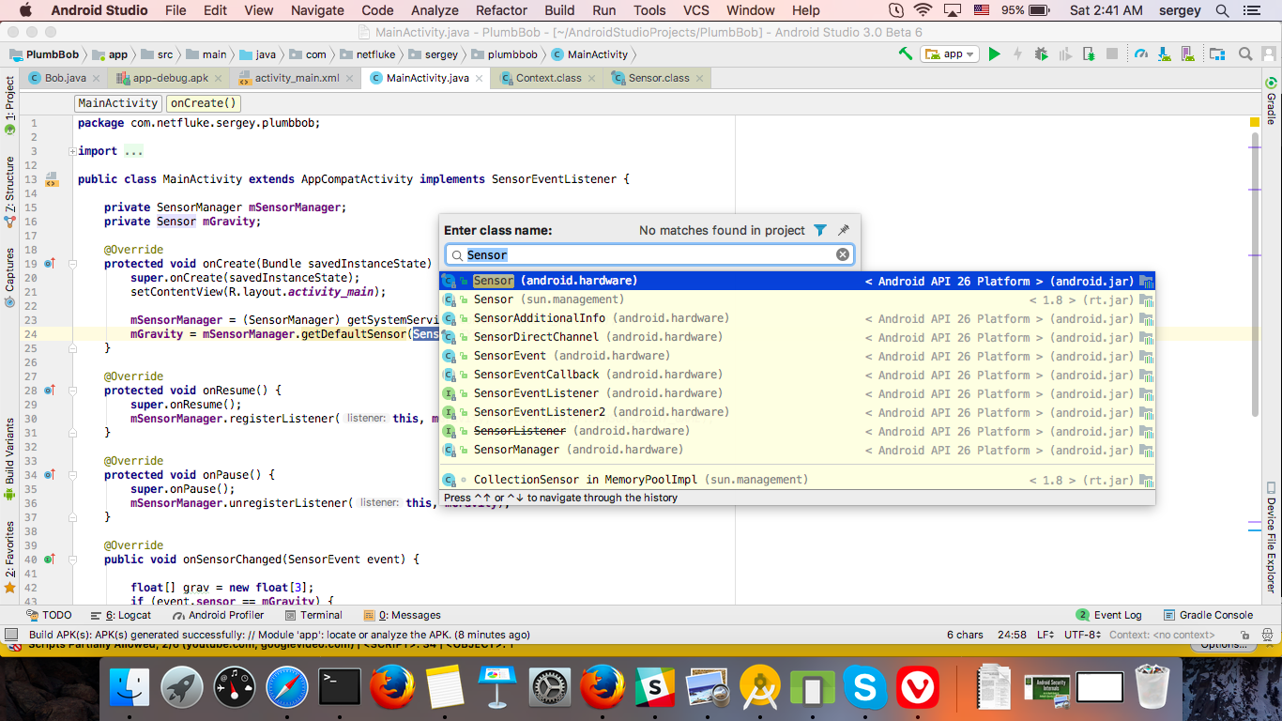Expand the folded import block on line 3
Viewport: 1282px width, 721px height.
tap(72, 151)
